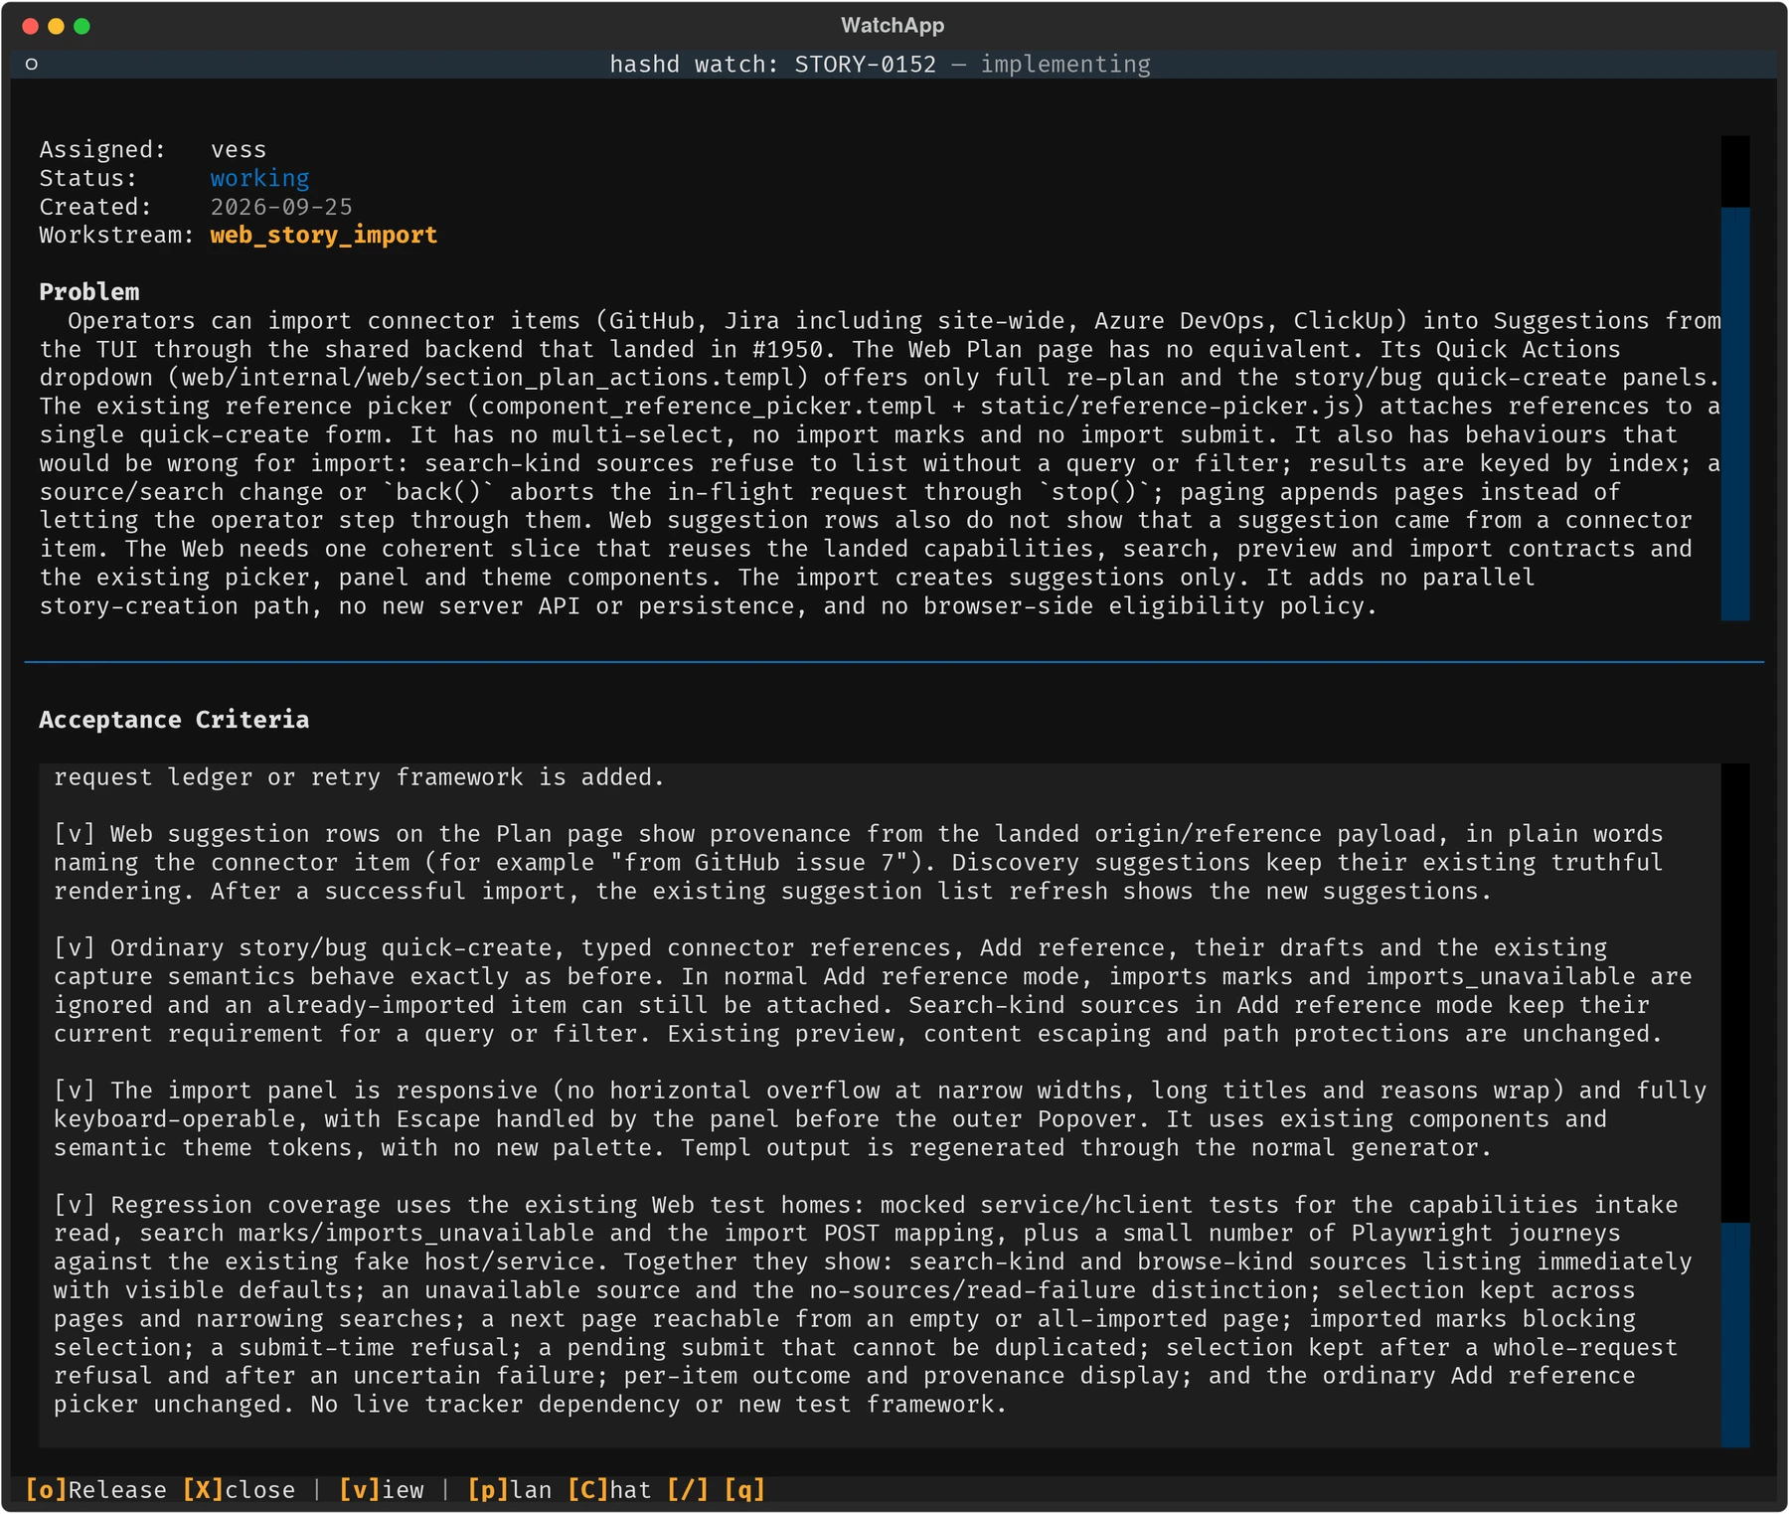Click the blue 'working' status value

259,178
